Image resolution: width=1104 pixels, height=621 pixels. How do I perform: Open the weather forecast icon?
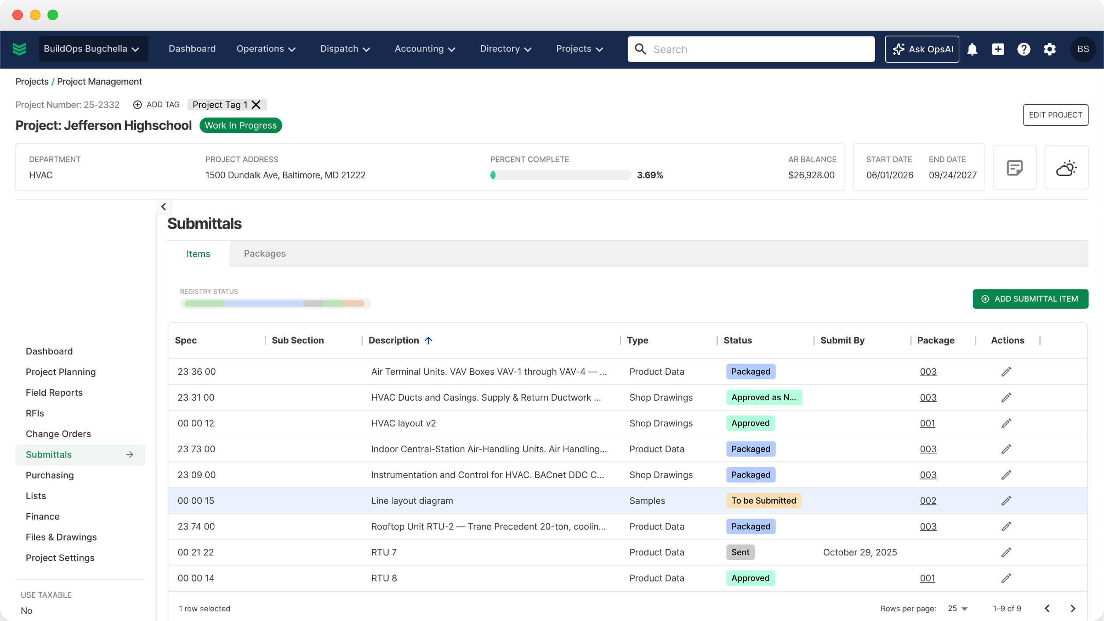(1066, 168)
